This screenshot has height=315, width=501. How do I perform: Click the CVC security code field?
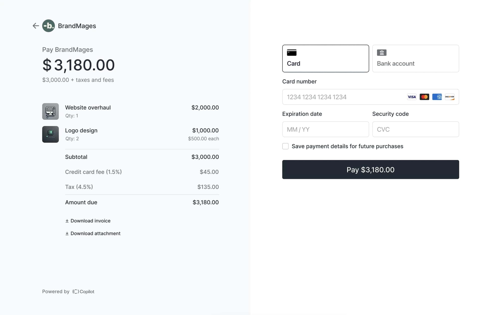(x=415, y=129)
